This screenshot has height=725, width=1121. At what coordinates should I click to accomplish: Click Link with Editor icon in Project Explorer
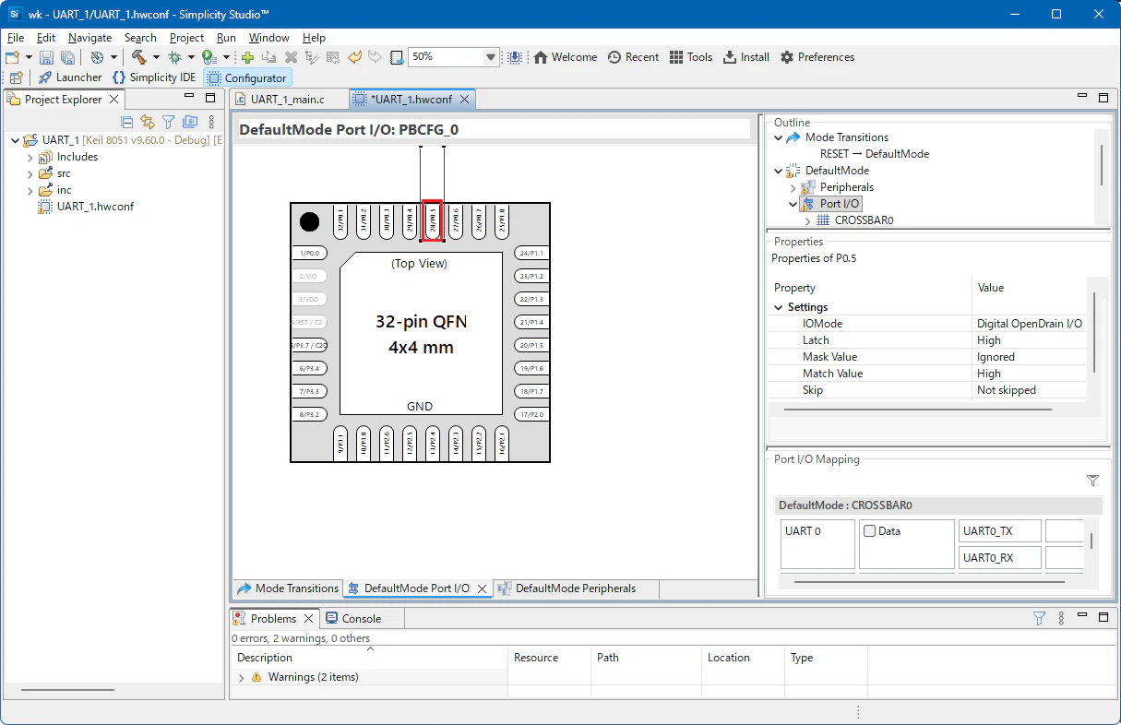148,122
